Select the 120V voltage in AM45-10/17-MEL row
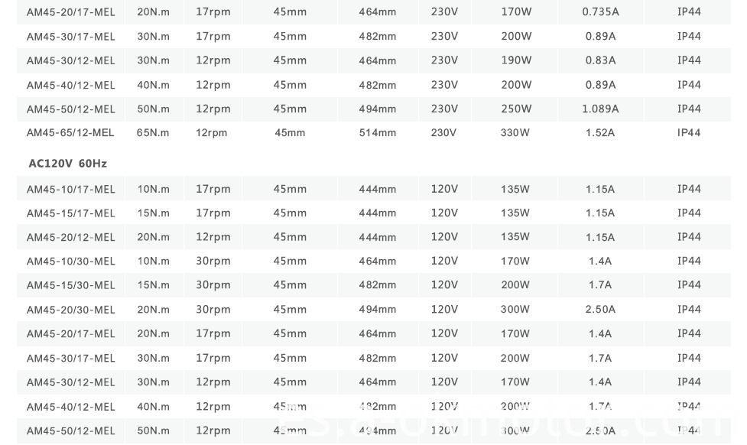The image size is (747, 445). tap(444, 190)
